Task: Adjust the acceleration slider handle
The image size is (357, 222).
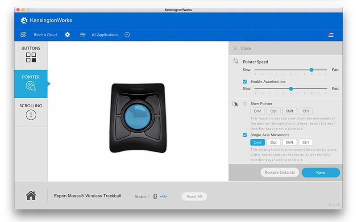Action: coord(291,88)
